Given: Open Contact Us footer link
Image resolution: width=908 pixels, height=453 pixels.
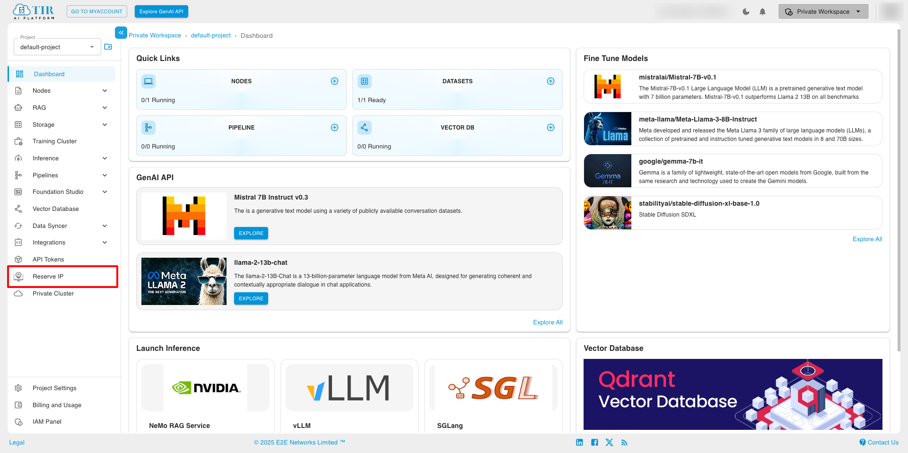Looking at the screenshot, I should pos(879,443).
